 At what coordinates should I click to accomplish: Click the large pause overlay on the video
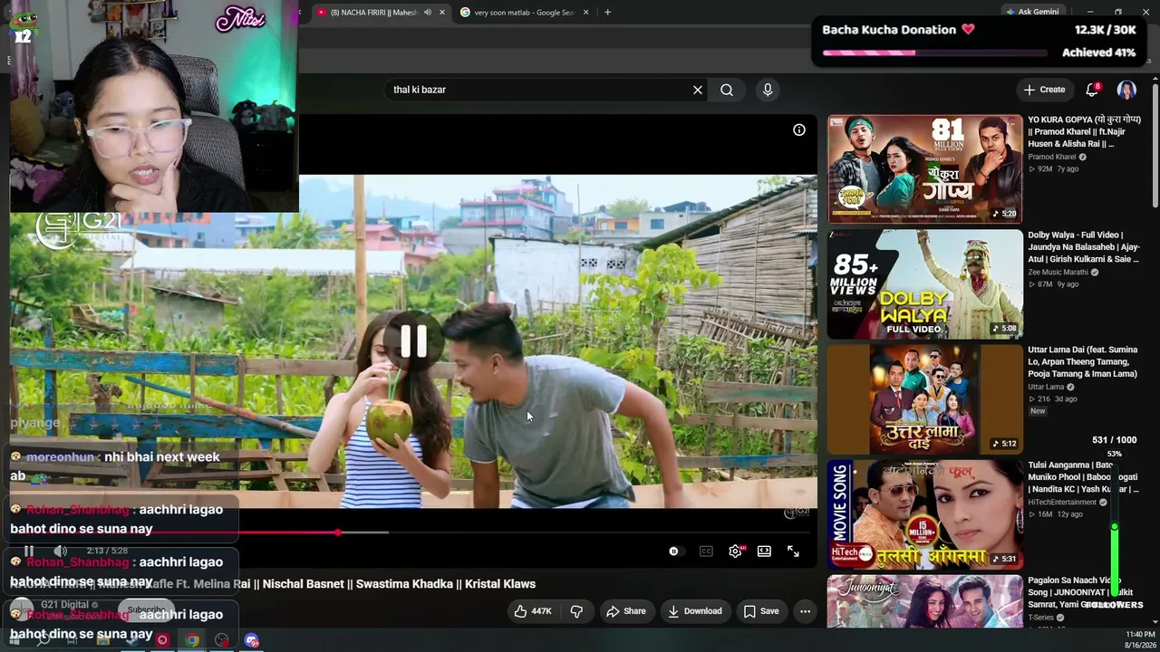[x=414, y=340]
